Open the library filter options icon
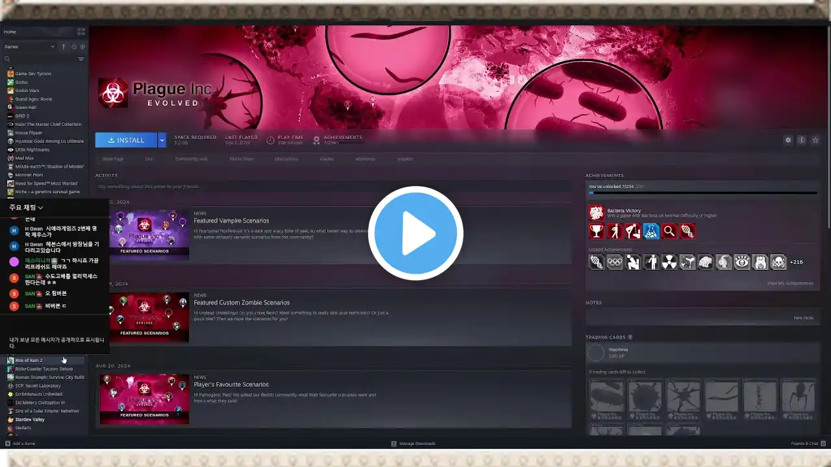The height and width of the screenshot is (467, 831). [81, 59]
